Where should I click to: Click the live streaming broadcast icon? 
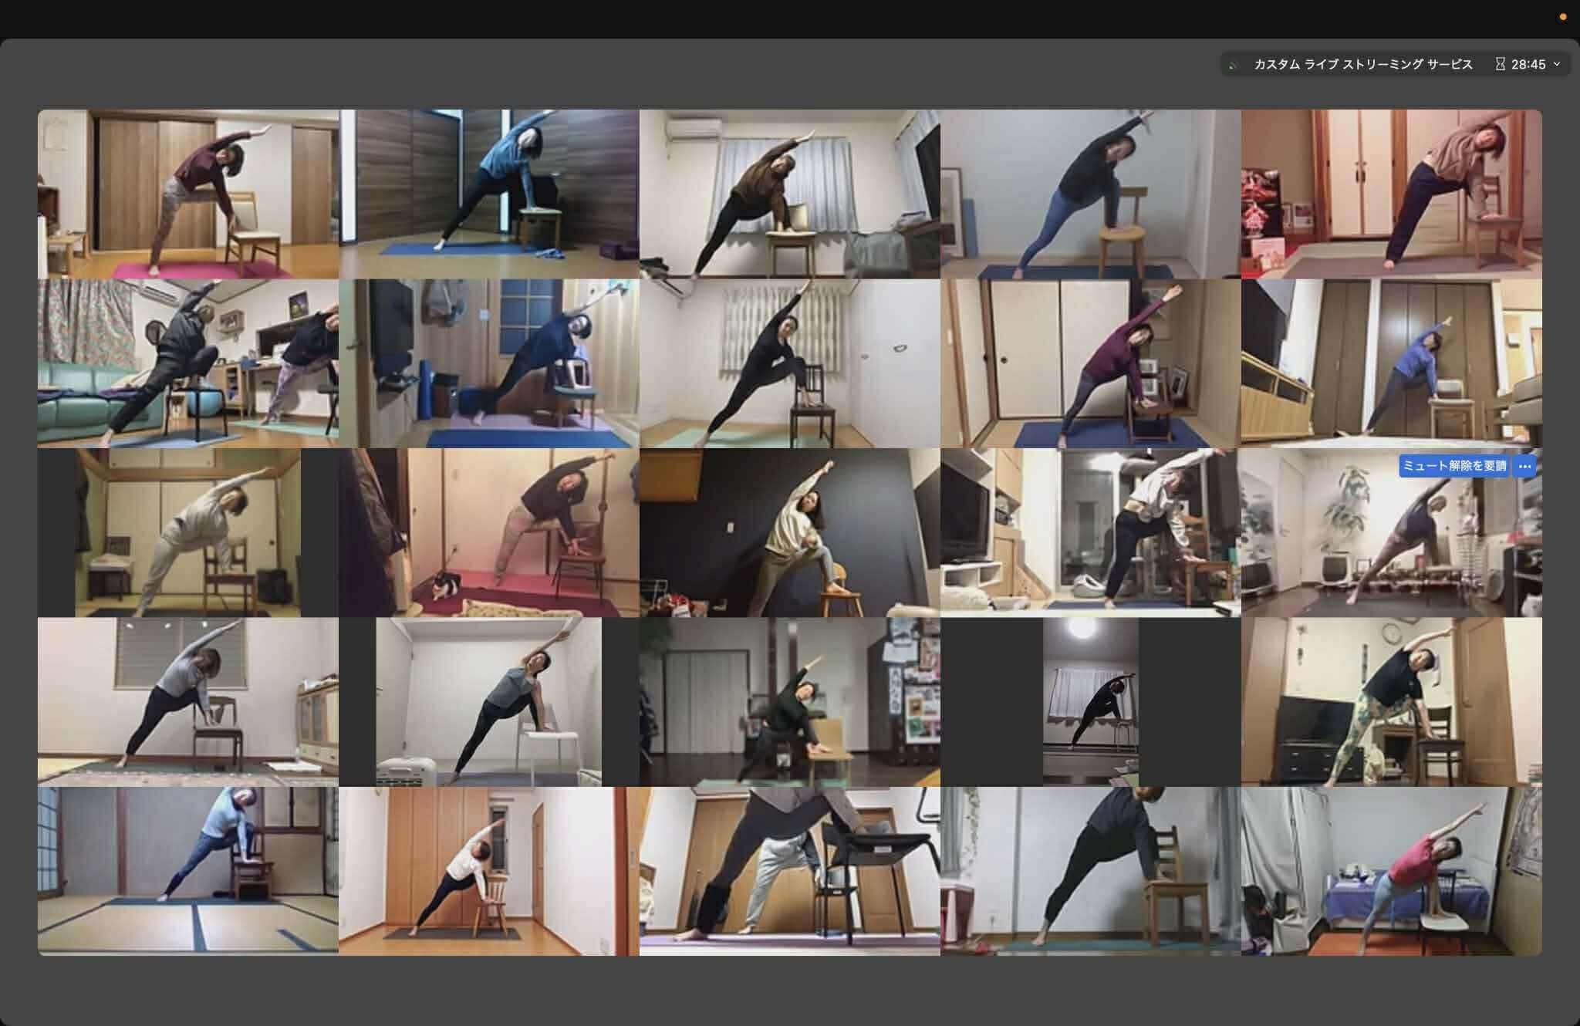(x=1234, y=65)
